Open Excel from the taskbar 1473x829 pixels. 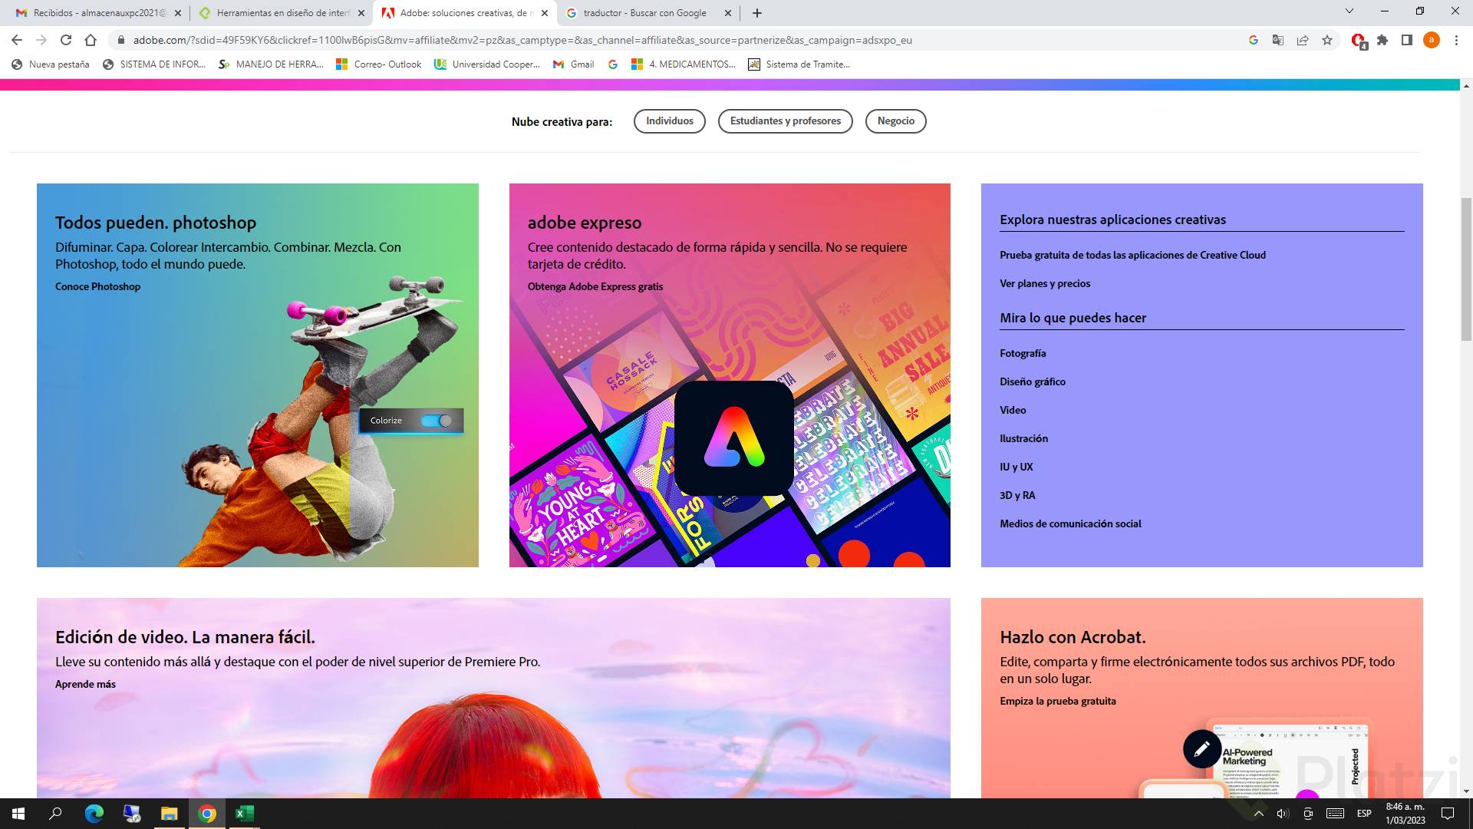(244, 814)
